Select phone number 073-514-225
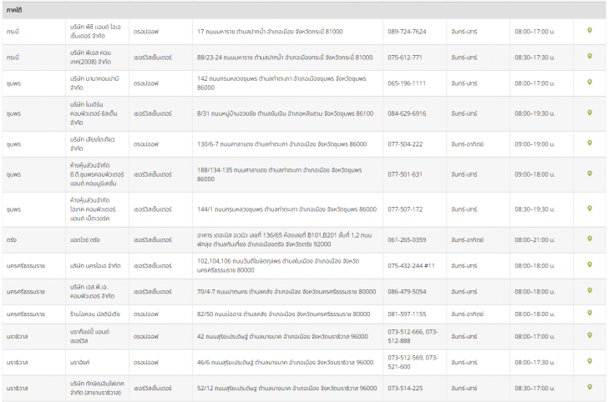The height and width of the screenshot is (402, 608). click(x=405, y=389)
